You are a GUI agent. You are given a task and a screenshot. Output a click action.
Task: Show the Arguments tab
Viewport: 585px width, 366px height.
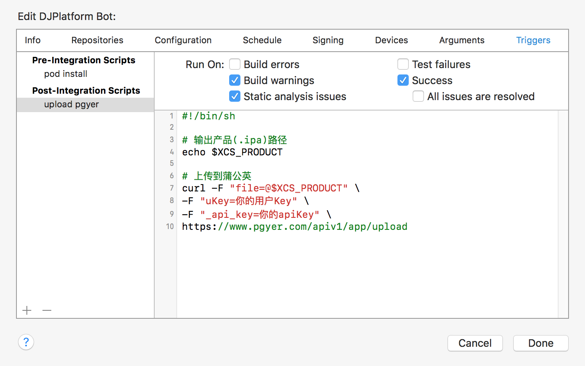(462, 40)
